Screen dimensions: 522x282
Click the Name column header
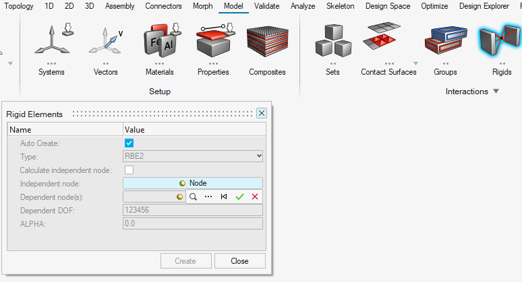tap(65, 129)
